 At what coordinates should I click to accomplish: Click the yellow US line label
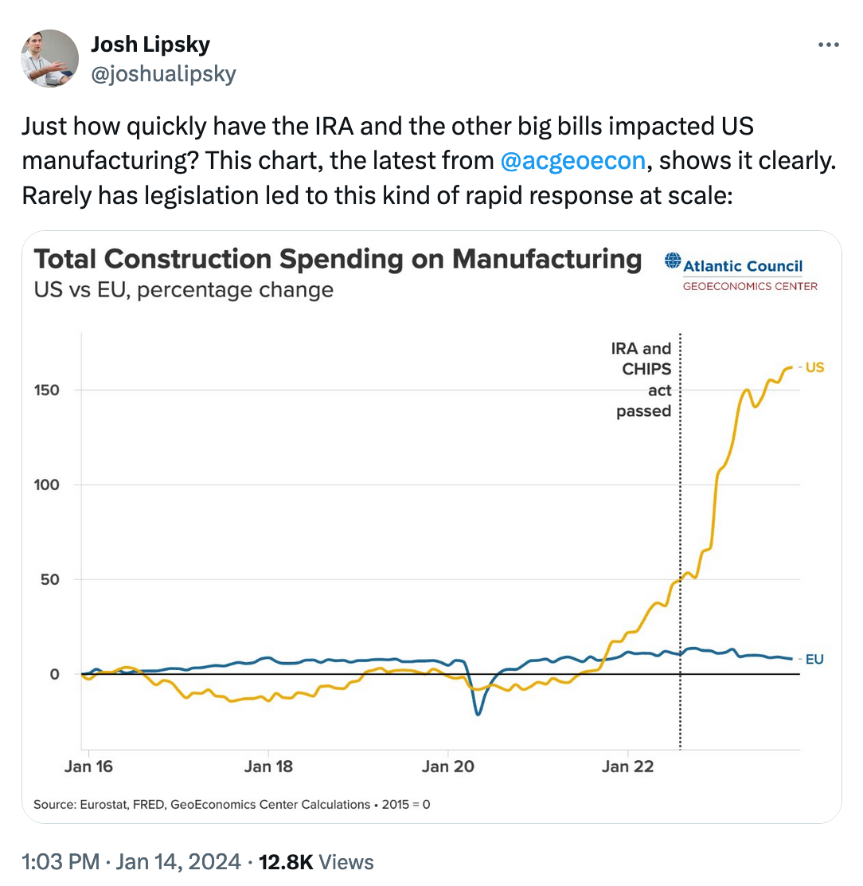tap(814, 367)
